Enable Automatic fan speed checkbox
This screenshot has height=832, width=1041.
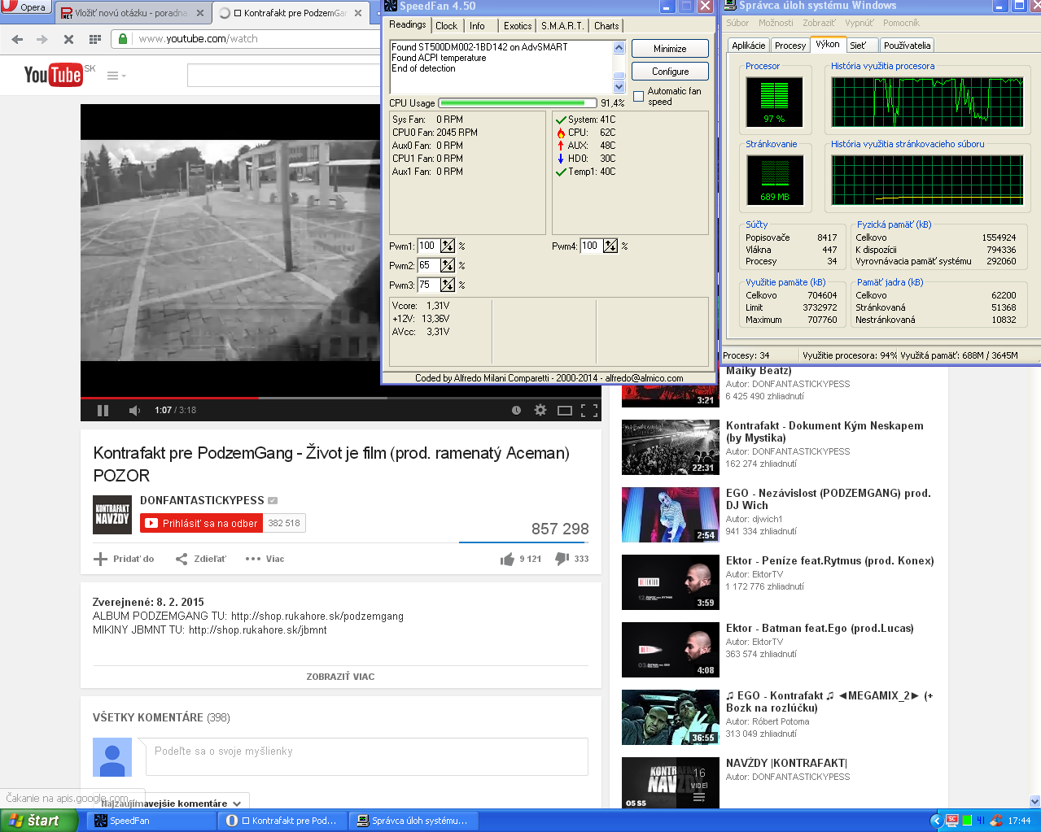point(639,97)
